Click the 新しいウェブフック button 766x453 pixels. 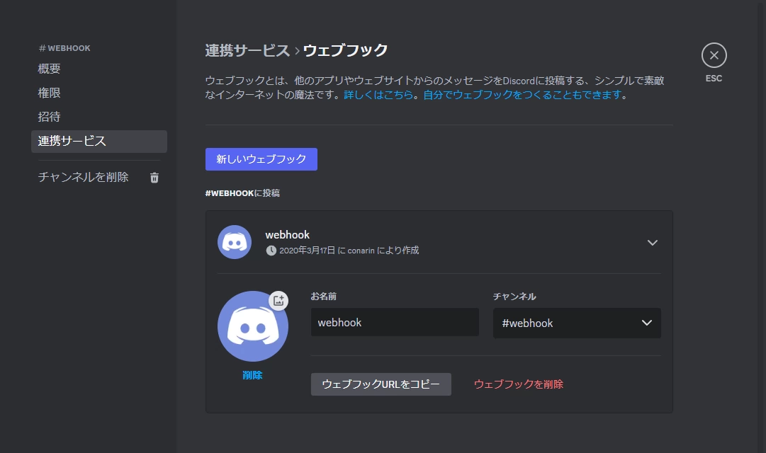tap(261, 159)
